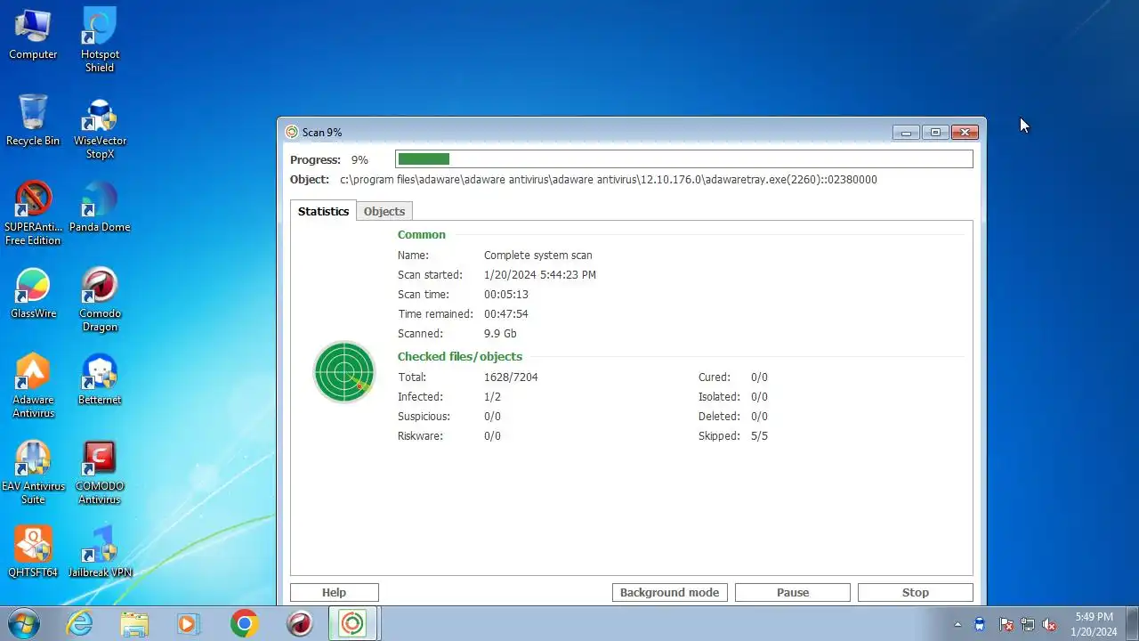Select the Adaware Antivirus desktop shortcut
This screenshot has height=641, width=1139.
tap(33, 386)
